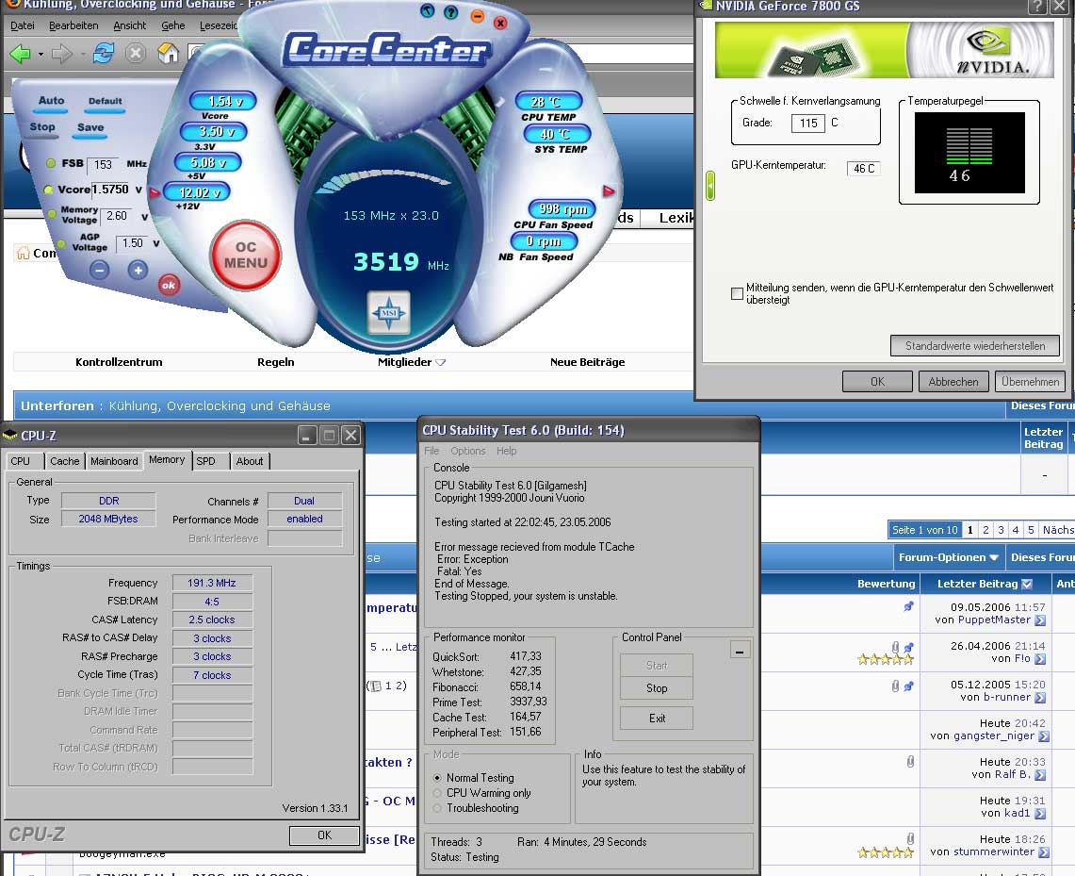Screen dimensions: 1075x876
Task: Select Troubleshooting radio button
Action: click(437, 808)
